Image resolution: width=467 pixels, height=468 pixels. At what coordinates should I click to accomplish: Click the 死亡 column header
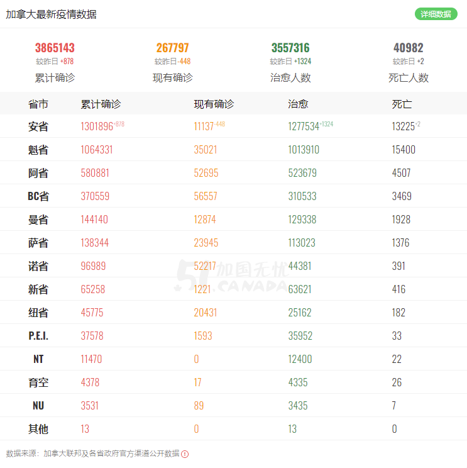tap(402, 104)
